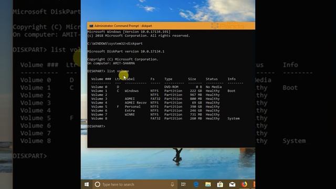Click the '390 GB' size value
Image resolution: width=336 pixels, height=189 pixels.
coord(196,107)
